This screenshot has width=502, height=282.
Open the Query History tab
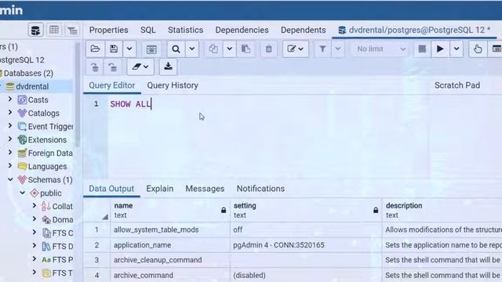(x=173, y=85)
